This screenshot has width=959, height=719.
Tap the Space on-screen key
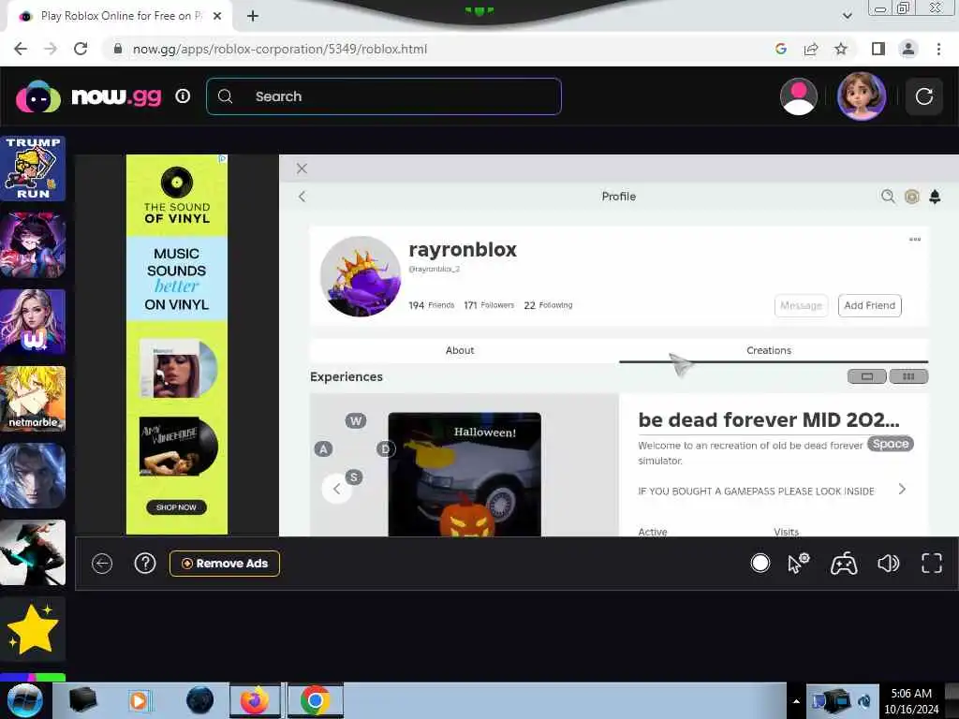pyautogui.click(x=891, y=444)
